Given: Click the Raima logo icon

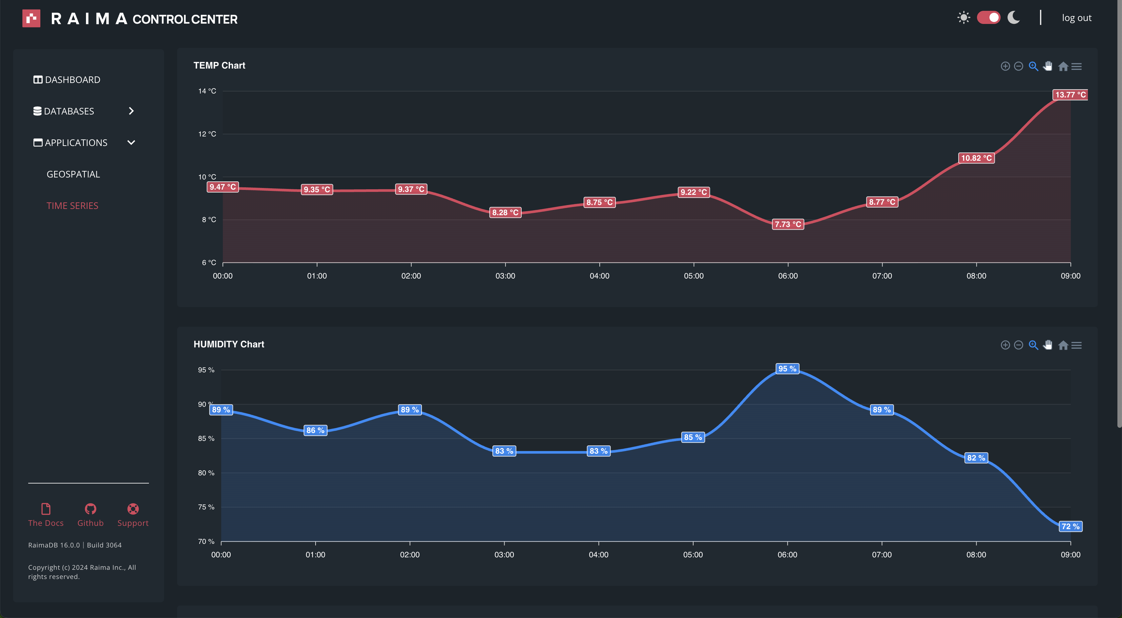Looking at the screenshot, I should tap(31, 18).
